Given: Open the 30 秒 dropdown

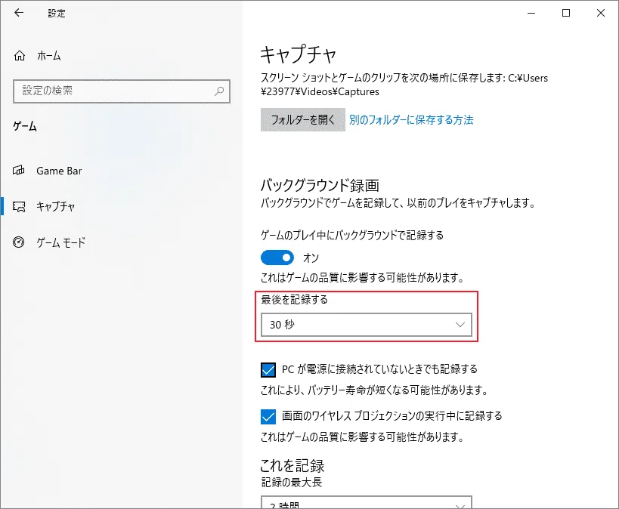Looking at the screenshot, I should point(367,325).
